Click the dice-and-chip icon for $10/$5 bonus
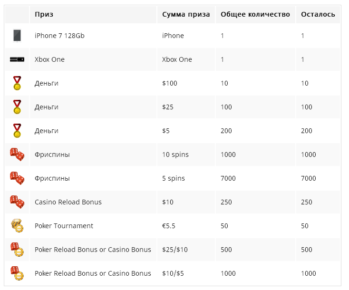Viewport: 349px width, 290px height. click(17, 273)
